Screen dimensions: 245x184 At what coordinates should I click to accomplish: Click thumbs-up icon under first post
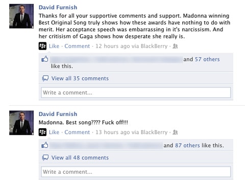coord(45,59)
